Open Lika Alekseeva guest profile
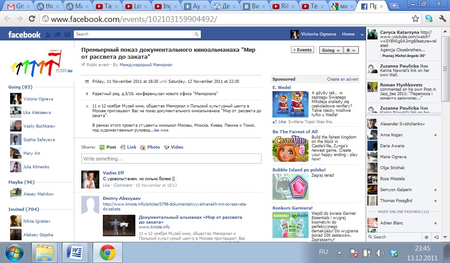Screen dimensions: 450x263 pos(37,113)
